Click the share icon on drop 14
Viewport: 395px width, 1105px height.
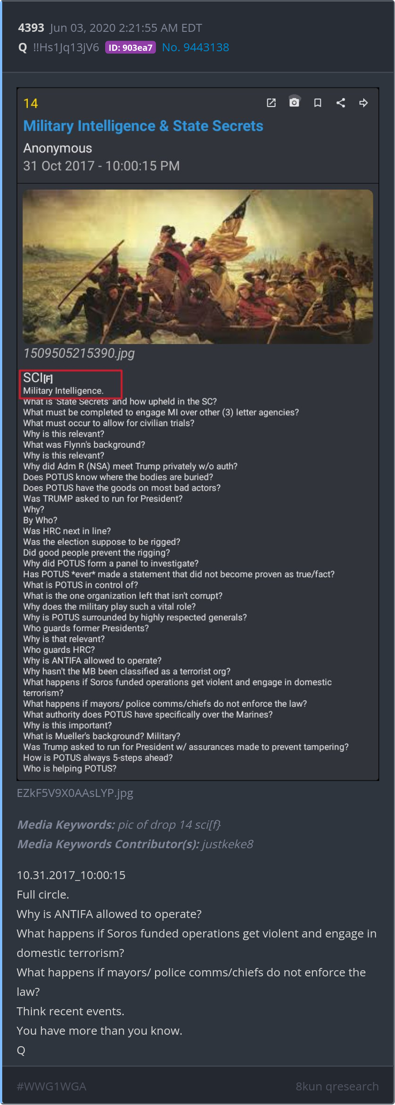[341, 103]
